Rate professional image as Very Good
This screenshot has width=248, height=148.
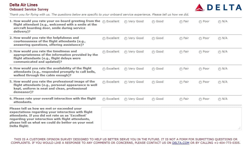tap(126, 82)
